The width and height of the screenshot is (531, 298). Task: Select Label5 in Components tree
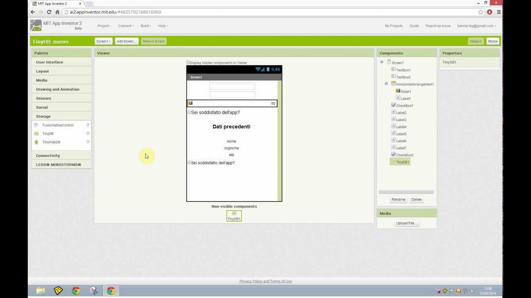(401, 134)
